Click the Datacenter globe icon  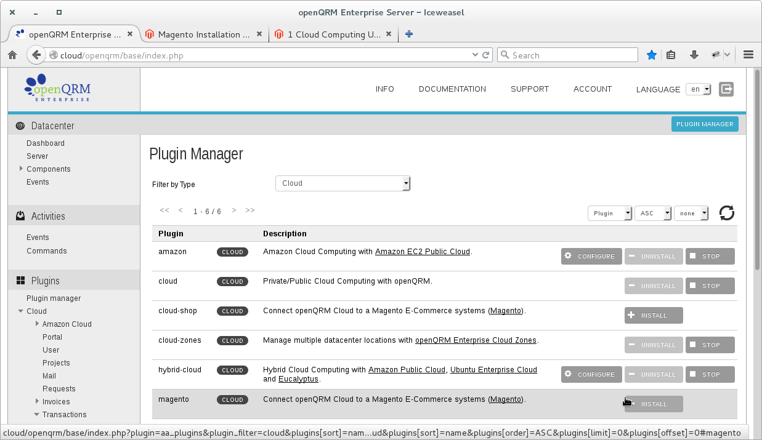coord(20,126)
